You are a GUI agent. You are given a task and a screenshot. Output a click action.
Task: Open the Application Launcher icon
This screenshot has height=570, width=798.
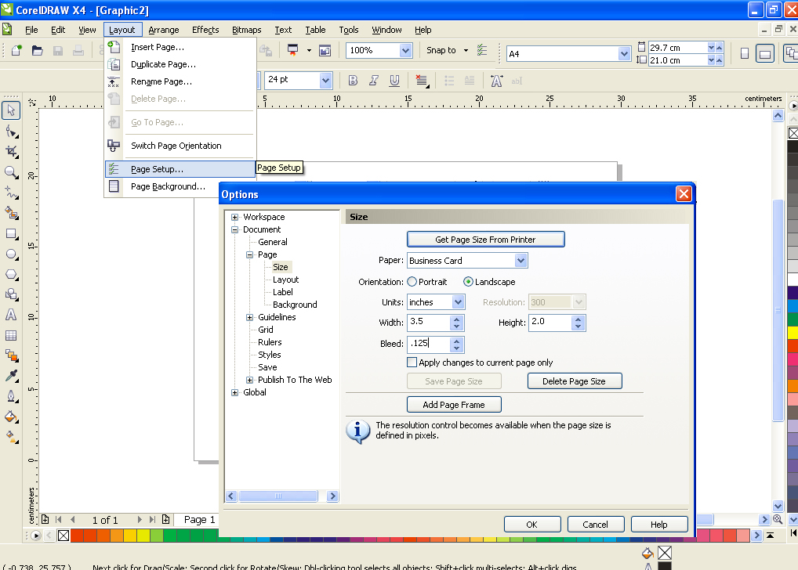[292, 50]
